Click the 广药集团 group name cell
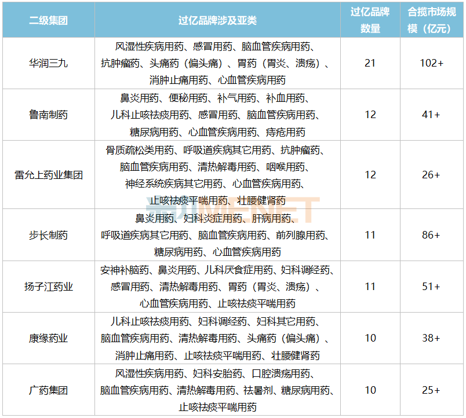The height and width of the screenshot is (418, 466). click(x=48, y=390)
